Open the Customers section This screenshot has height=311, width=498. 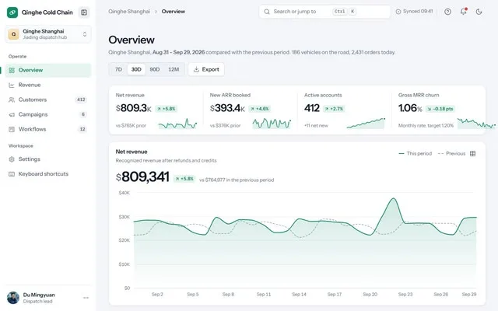click(x=48, y=100)
